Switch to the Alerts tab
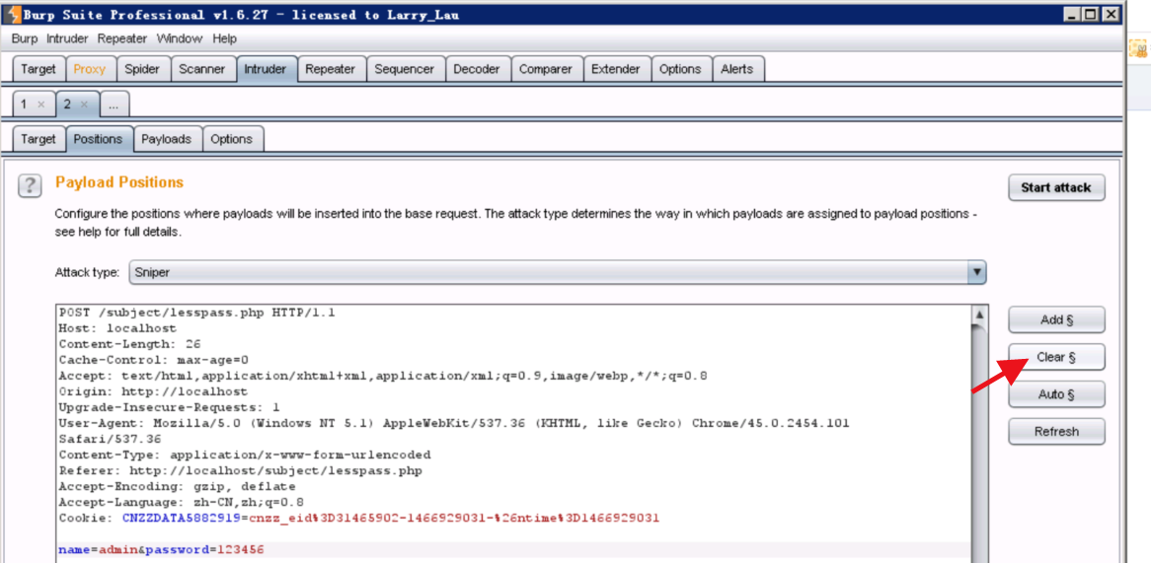 tap(737, 69)
